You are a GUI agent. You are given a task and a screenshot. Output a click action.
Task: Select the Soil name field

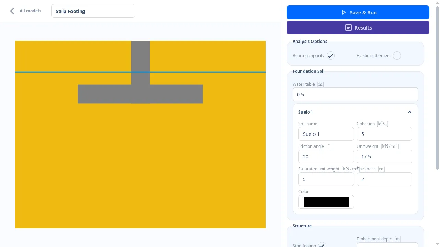326,134
